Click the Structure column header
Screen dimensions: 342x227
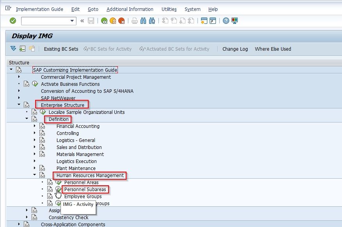pyautogui.click(x=19, y=62)
